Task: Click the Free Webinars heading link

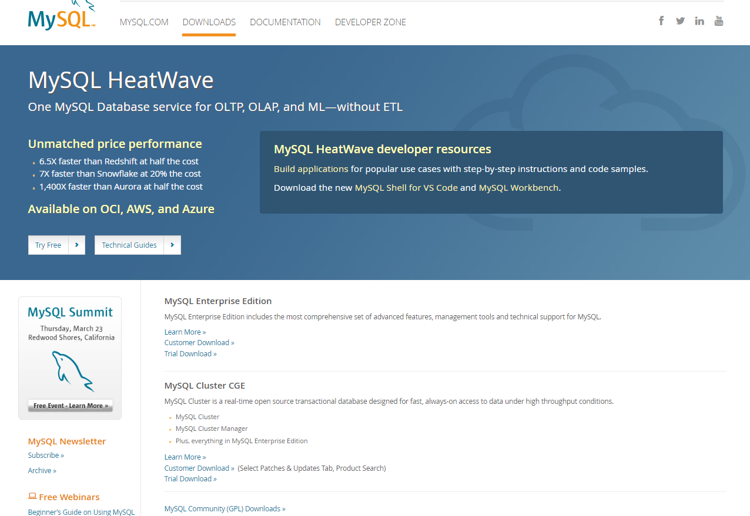Action: coord(69,497)
